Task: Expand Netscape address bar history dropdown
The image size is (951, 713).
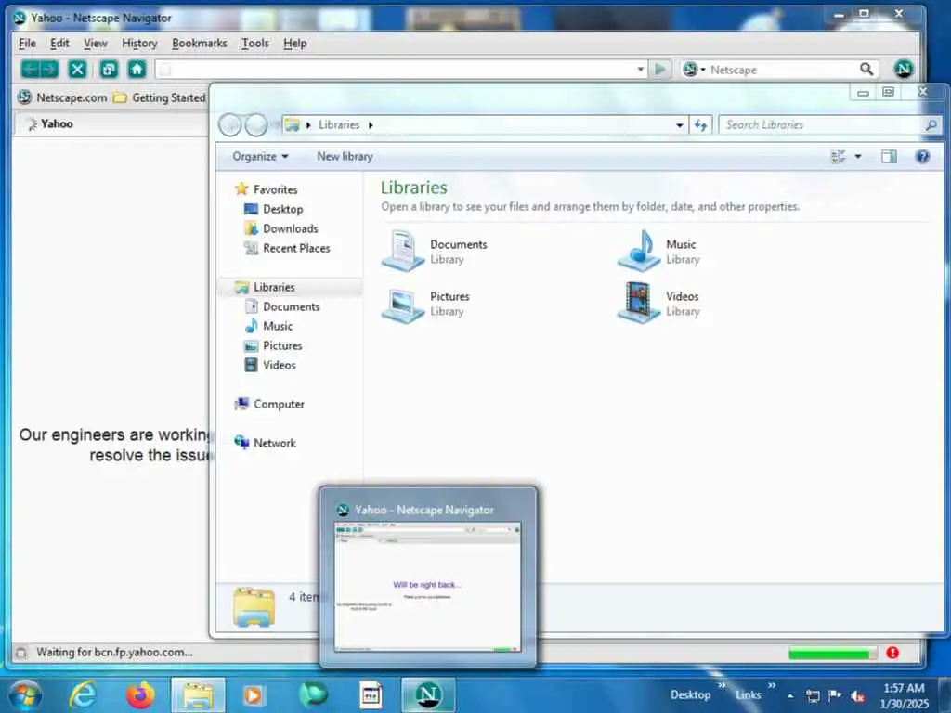Action: [x=641, y=70]
